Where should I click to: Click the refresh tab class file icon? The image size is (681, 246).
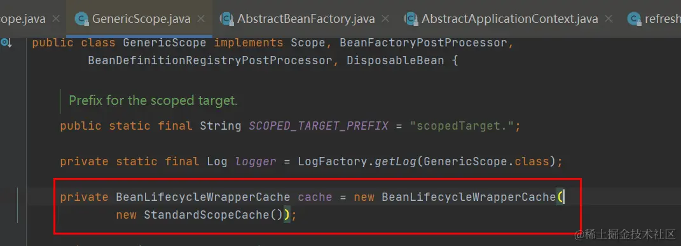[635, 19]
